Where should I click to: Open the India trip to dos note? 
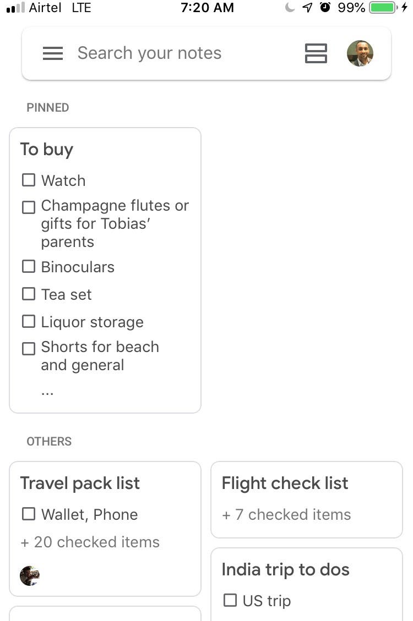pyautogui.click(x=285, y=570)
